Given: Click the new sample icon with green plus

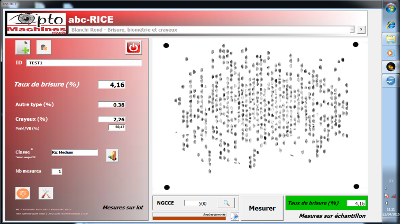Looking at the screenshot, I should 23,47.
